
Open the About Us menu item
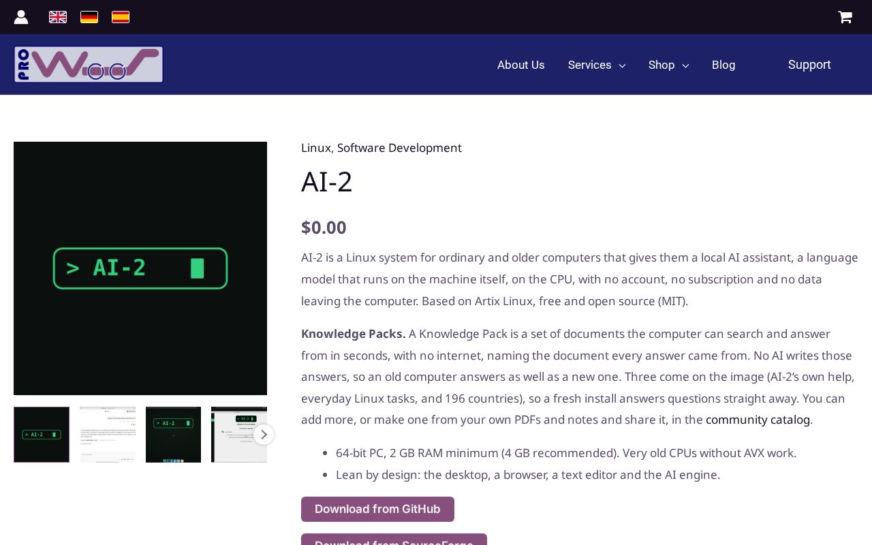(521, 65)
